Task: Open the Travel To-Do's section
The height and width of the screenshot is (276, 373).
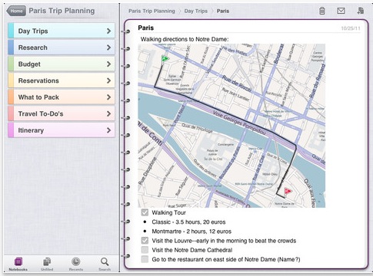Action: 62,113
